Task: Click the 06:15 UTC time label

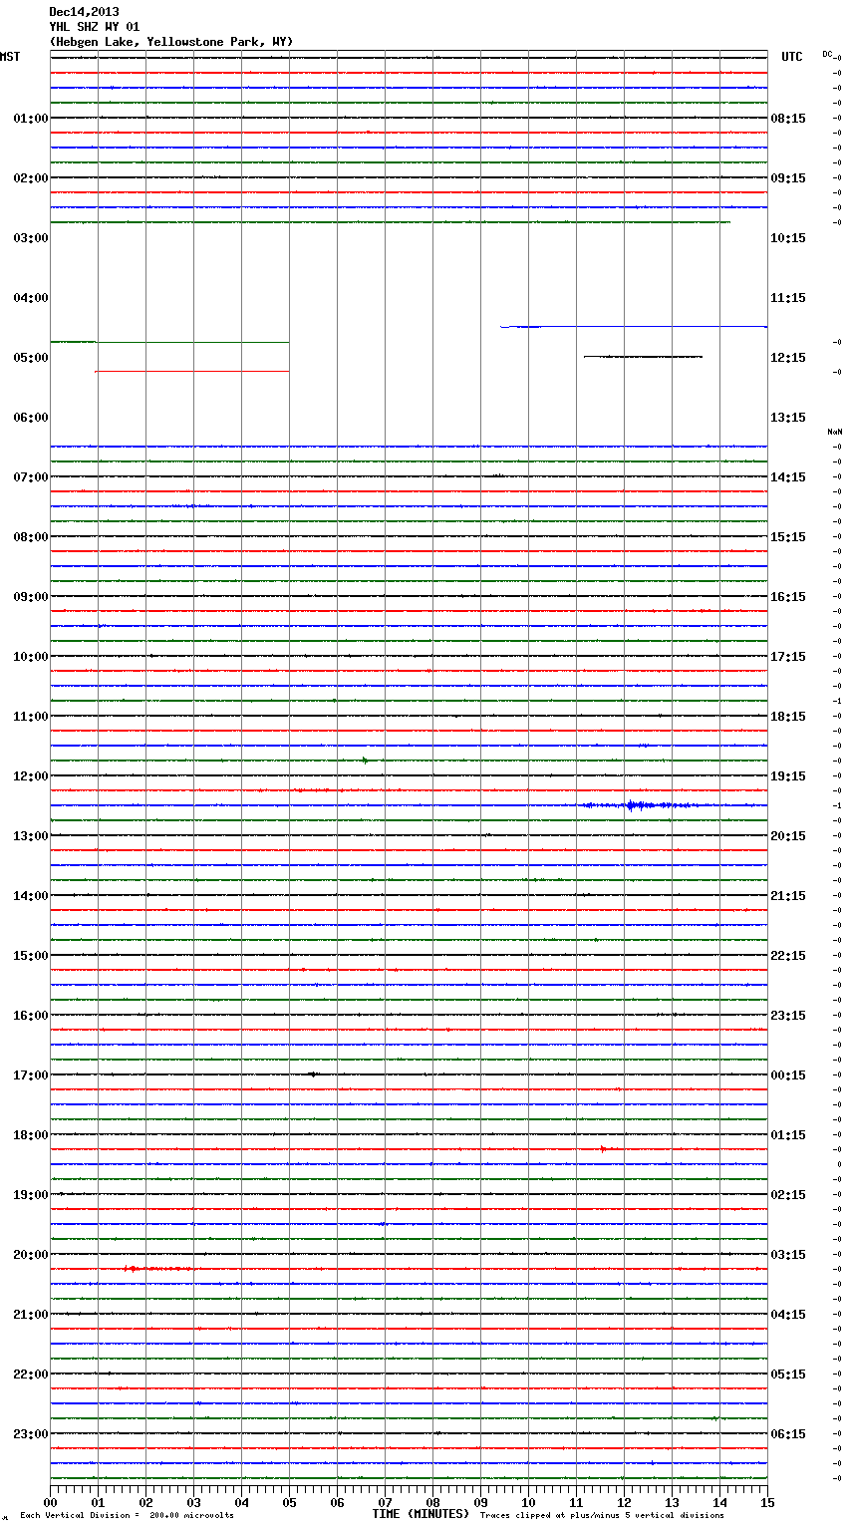Action: pos(788,1434)
